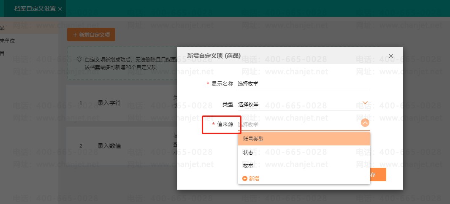Click the 录入字符 row text
Image resolution: width=450 pixels, height=204 pixels.
click(109, 103)
